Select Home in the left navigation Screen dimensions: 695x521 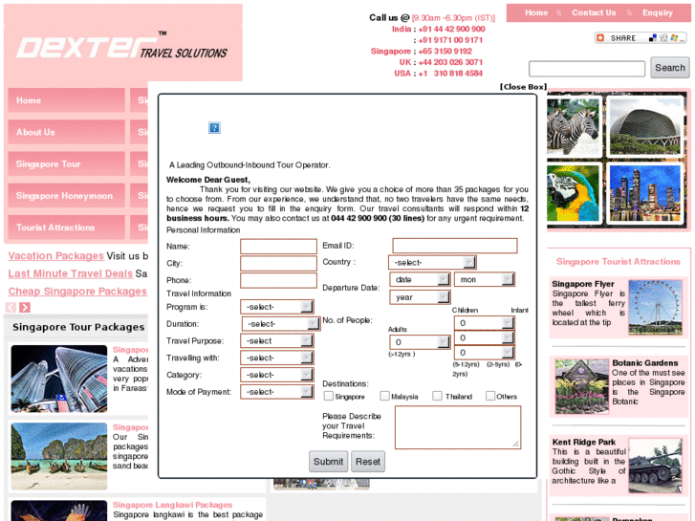pos(67,100)
